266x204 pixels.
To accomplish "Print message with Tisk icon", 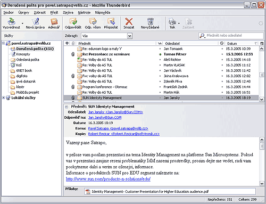I will click(172, 23).
